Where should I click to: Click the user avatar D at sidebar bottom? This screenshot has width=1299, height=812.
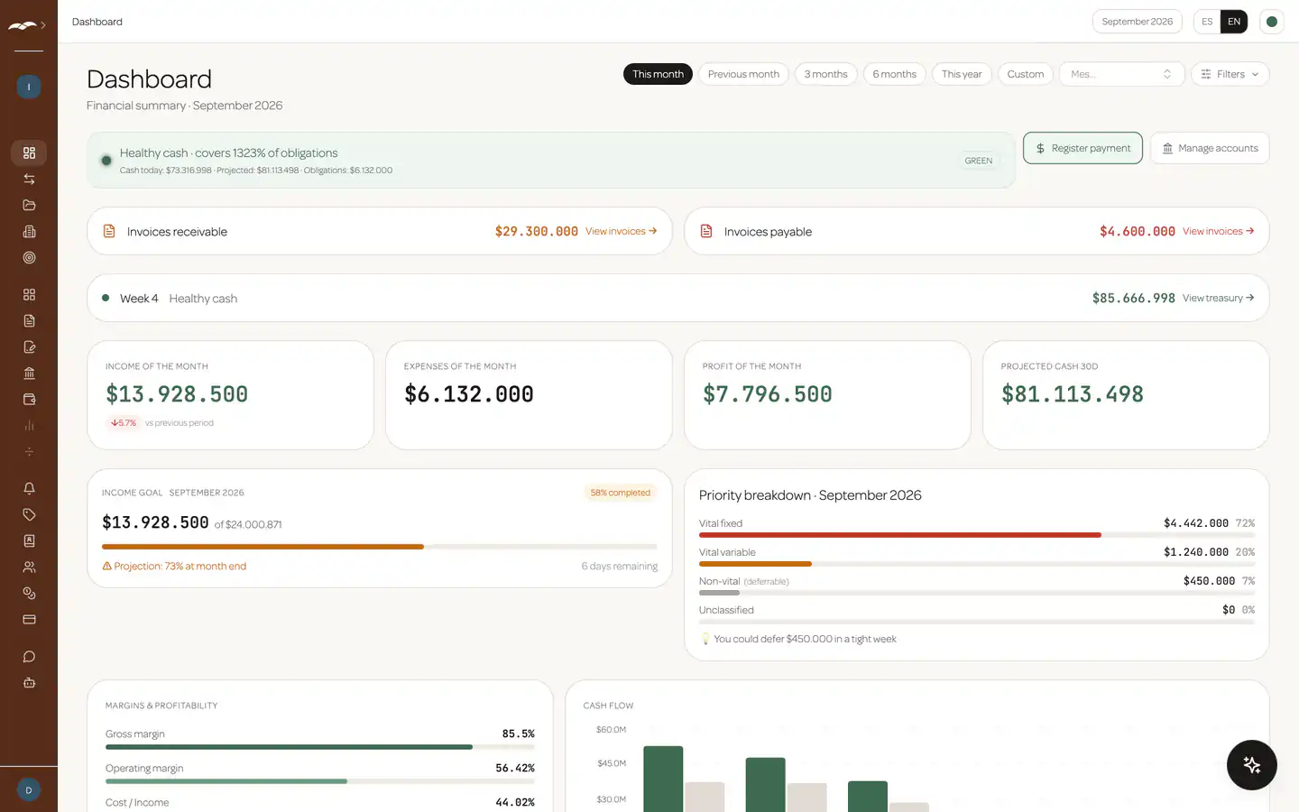(x=29, y=790)
